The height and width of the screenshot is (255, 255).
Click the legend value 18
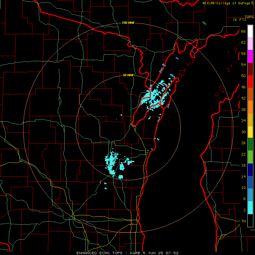tap(243, 165)
